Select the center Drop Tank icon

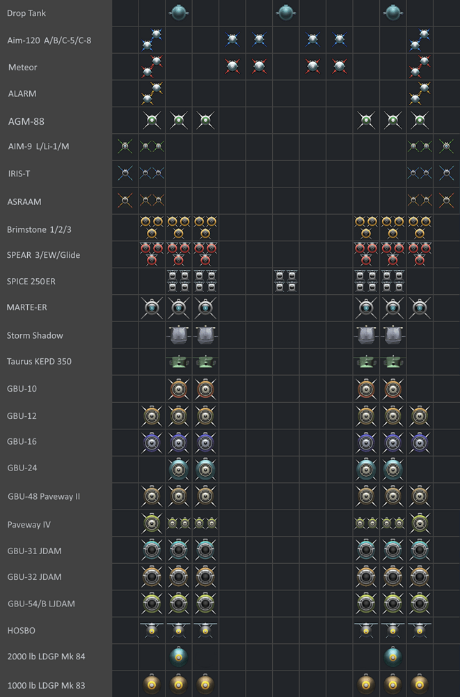tap(285, 13)
